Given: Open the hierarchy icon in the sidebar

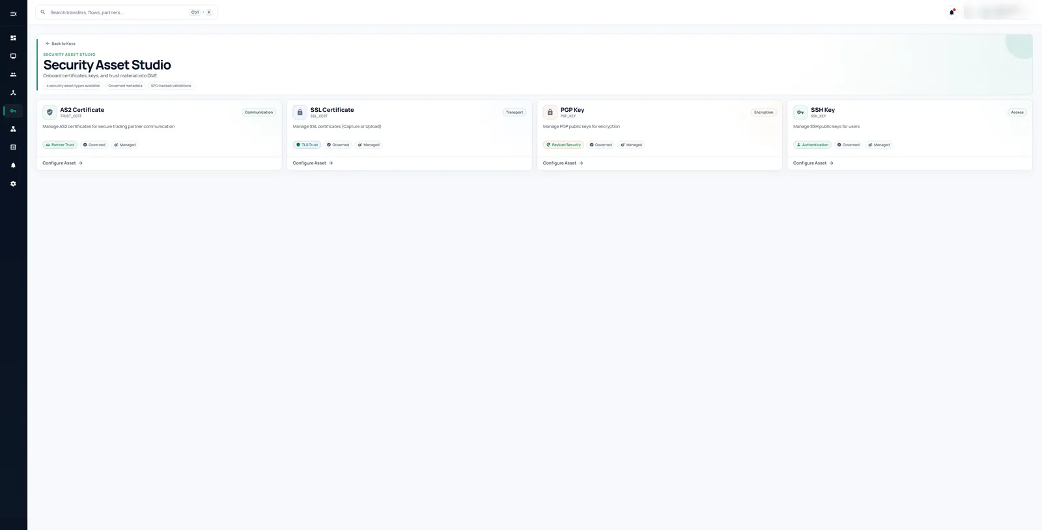Looking at the screenshot, I should click(13, 129).
